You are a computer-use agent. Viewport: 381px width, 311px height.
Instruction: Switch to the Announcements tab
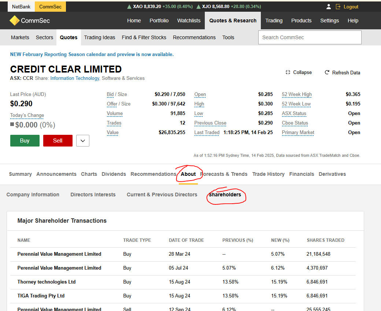56,174
